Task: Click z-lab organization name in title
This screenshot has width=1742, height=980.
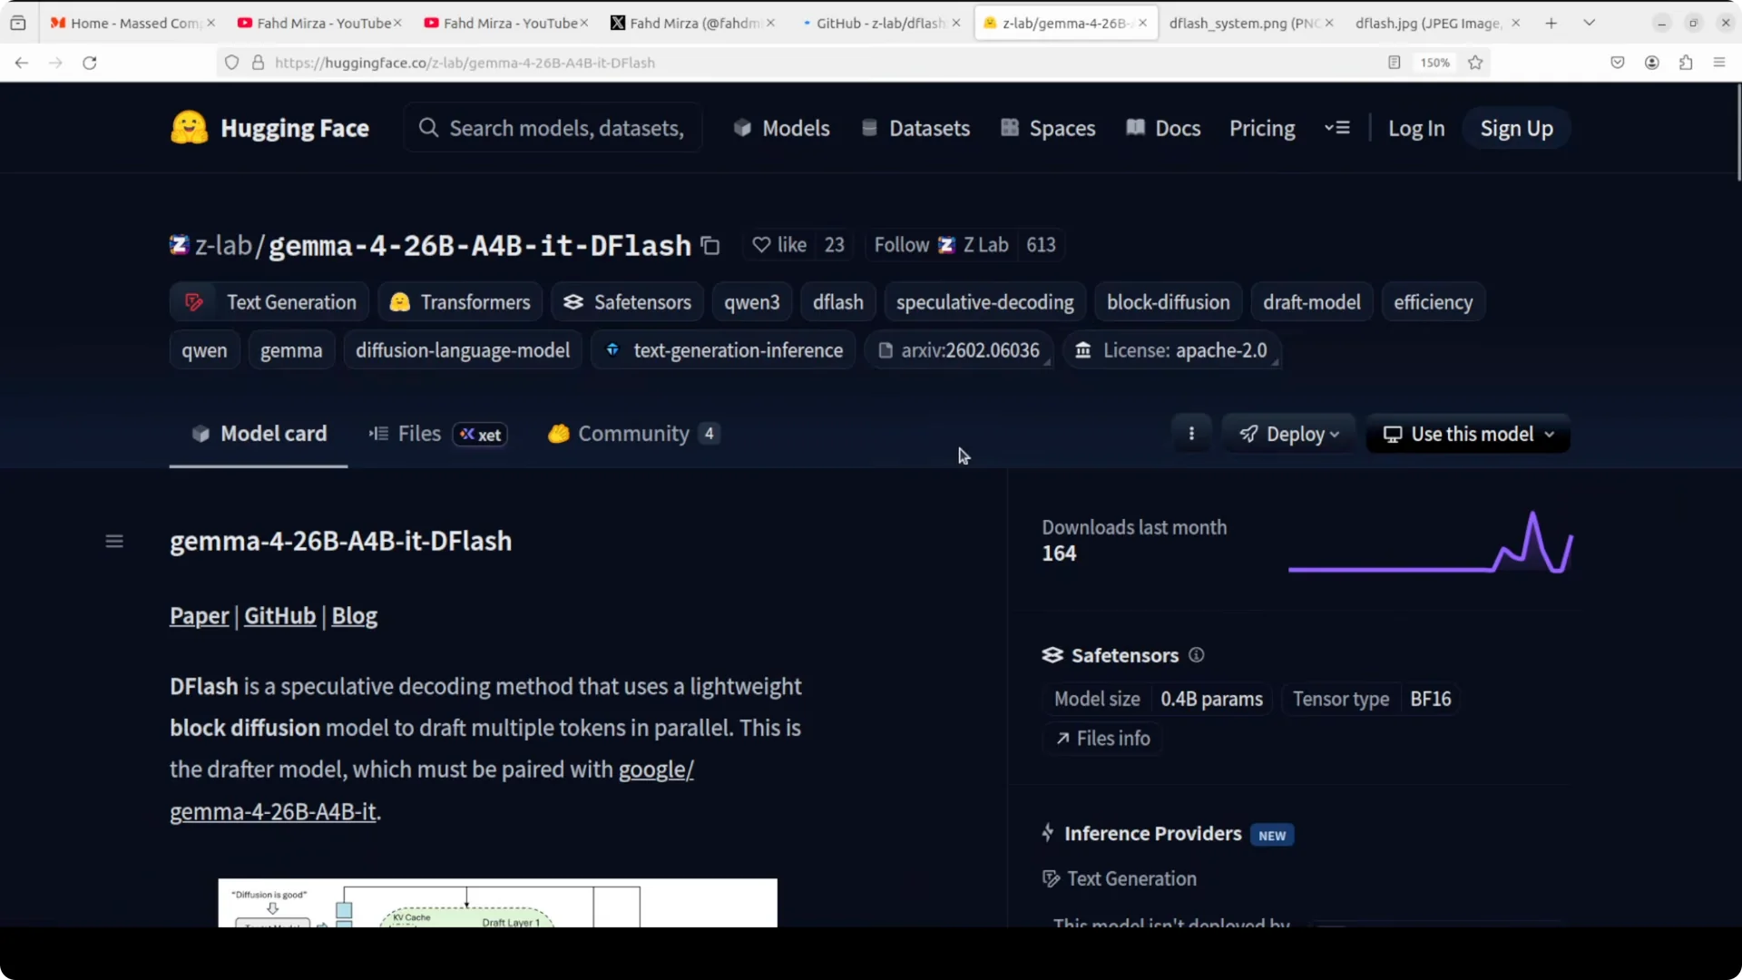Action: click(x=223, y=246)
